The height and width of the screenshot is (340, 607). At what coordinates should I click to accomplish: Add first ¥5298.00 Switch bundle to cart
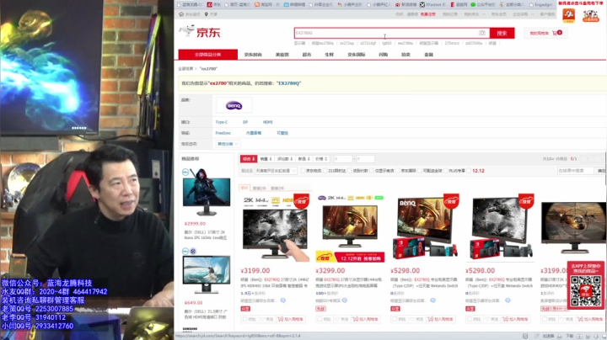(x=440, y=319)
